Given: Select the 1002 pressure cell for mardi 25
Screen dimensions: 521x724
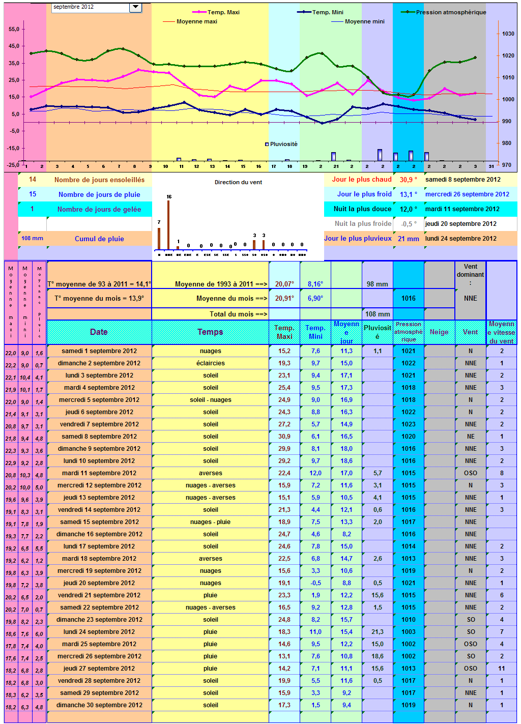Looking at the screenshot, I should tap(409, 644).
